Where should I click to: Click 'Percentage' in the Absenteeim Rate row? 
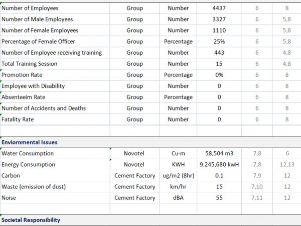pyautogui.click(x=178, y=97)
